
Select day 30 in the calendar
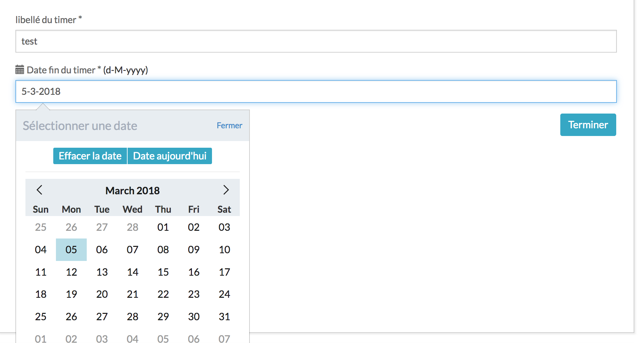194,317
